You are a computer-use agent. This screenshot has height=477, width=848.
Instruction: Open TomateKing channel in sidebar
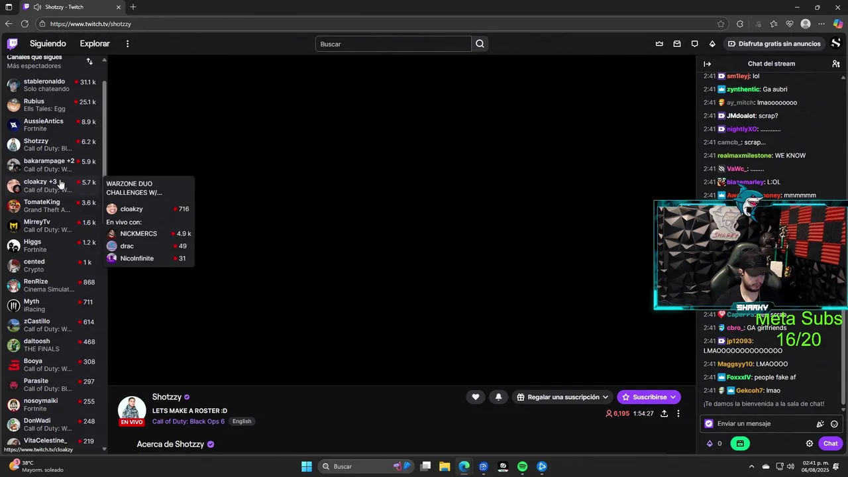tap(52, 205)
